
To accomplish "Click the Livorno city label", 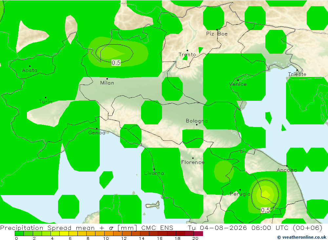I will [154, 173].
